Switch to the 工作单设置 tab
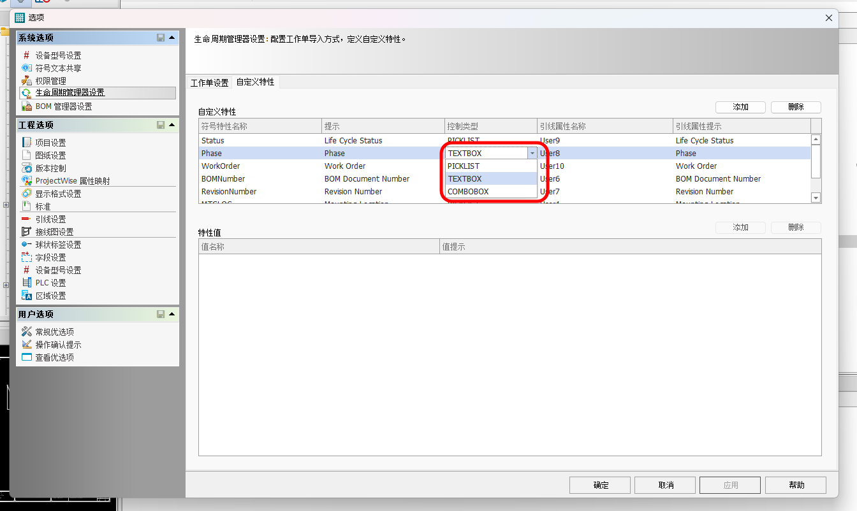The width and height of the screenshot is (857, 511). click(x=210, y=83)
